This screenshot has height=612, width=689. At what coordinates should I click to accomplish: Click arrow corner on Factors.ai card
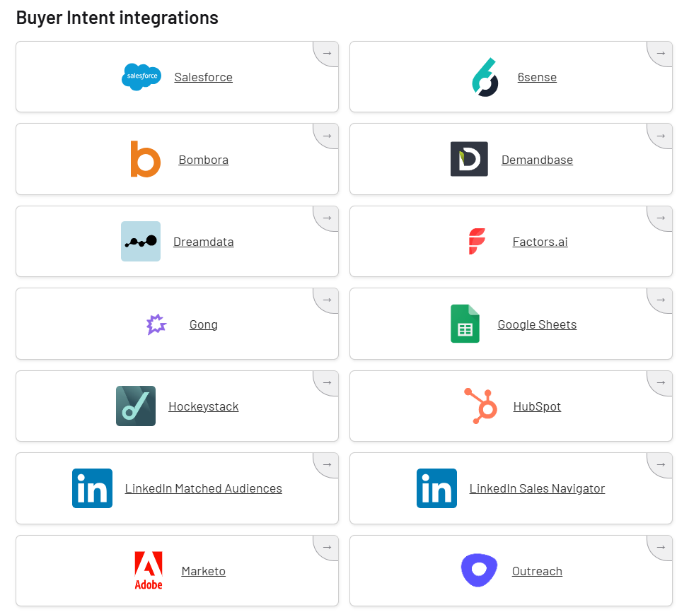(661, 218)
